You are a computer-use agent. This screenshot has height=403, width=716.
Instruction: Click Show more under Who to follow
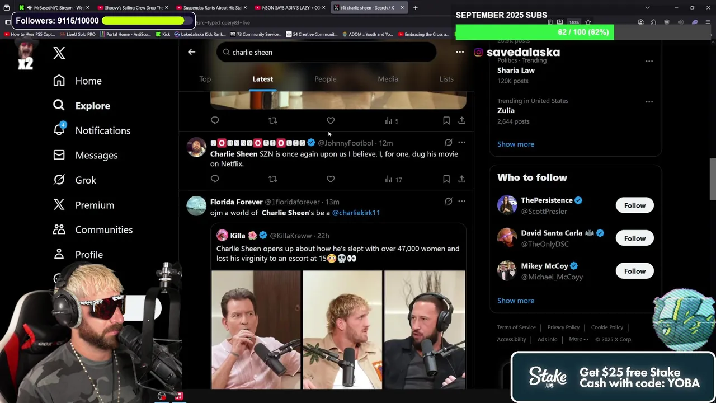pos(516,301)
